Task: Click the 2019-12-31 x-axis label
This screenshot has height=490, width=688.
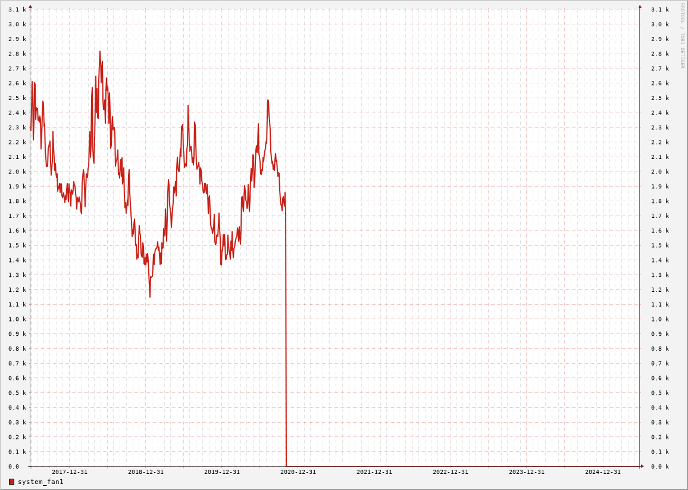Action: 221,472
